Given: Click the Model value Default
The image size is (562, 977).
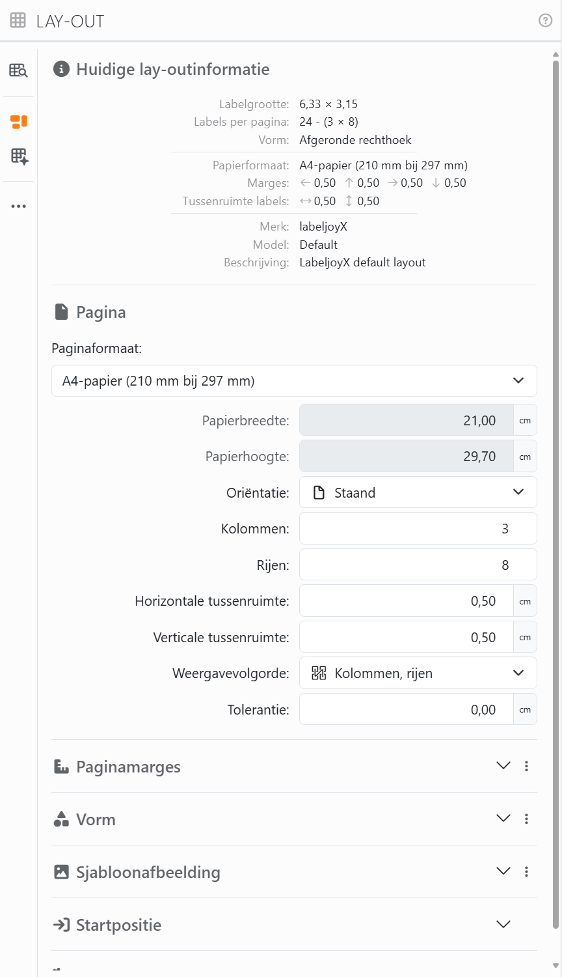Looking at the screenshot, I should [x=319, y=245].
